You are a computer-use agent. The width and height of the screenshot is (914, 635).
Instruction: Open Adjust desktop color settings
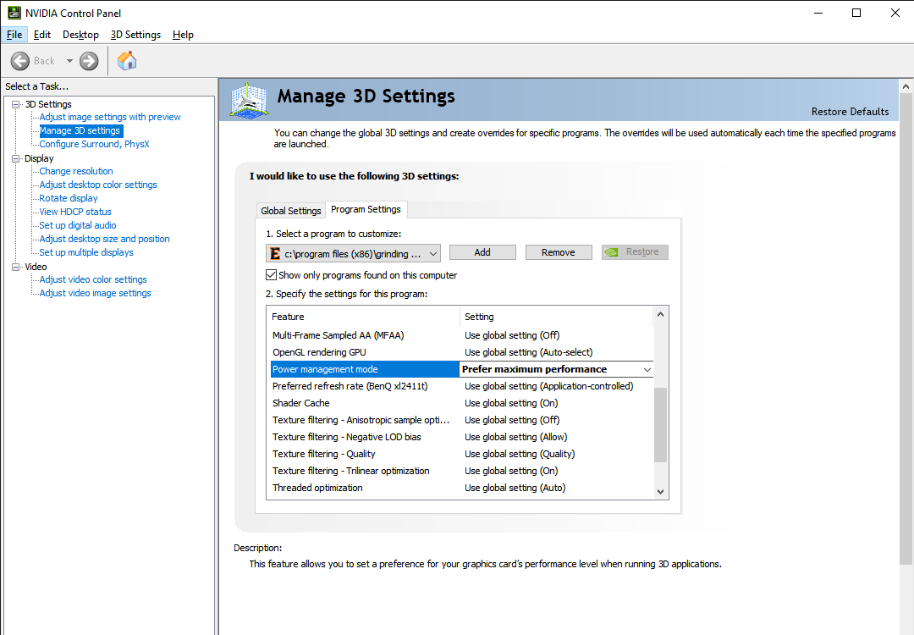click(x=98, y=185)
